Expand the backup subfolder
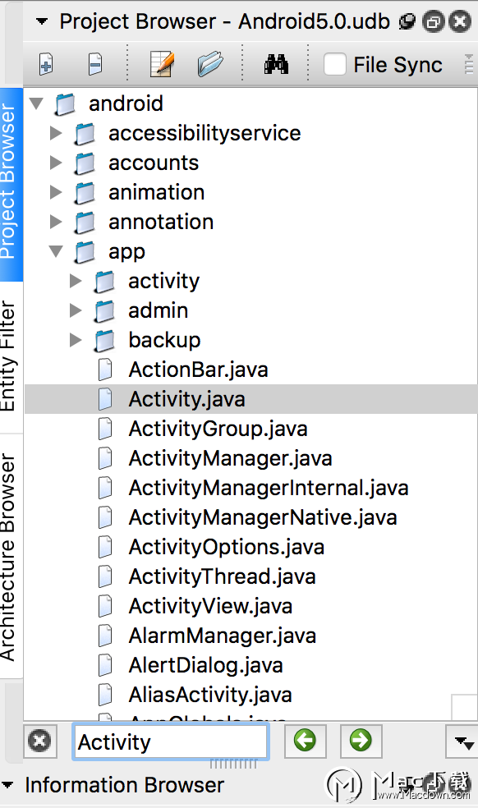Screen dimensions: 478x808 [76, 340]
